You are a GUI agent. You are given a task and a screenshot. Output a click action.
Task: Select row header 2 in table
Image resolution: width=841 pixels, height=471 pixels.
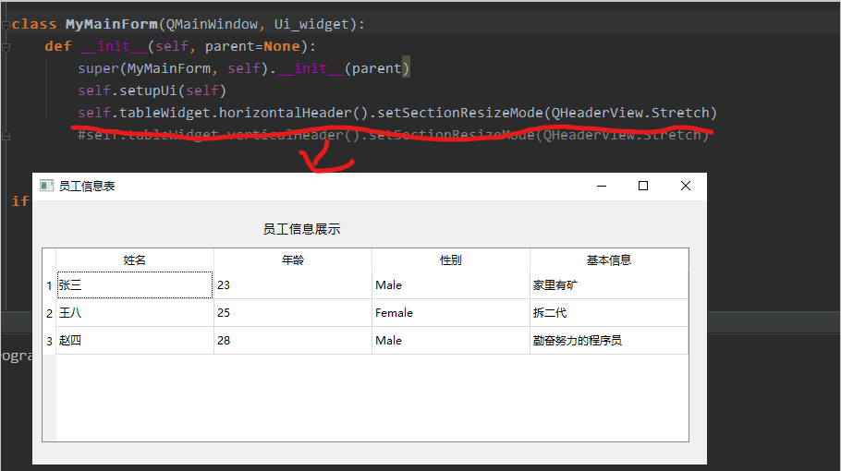pos(49,313)
